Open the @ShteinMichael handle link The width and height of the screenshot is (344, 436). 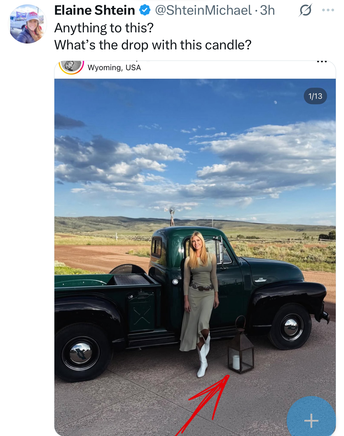[x=203, y=10]
